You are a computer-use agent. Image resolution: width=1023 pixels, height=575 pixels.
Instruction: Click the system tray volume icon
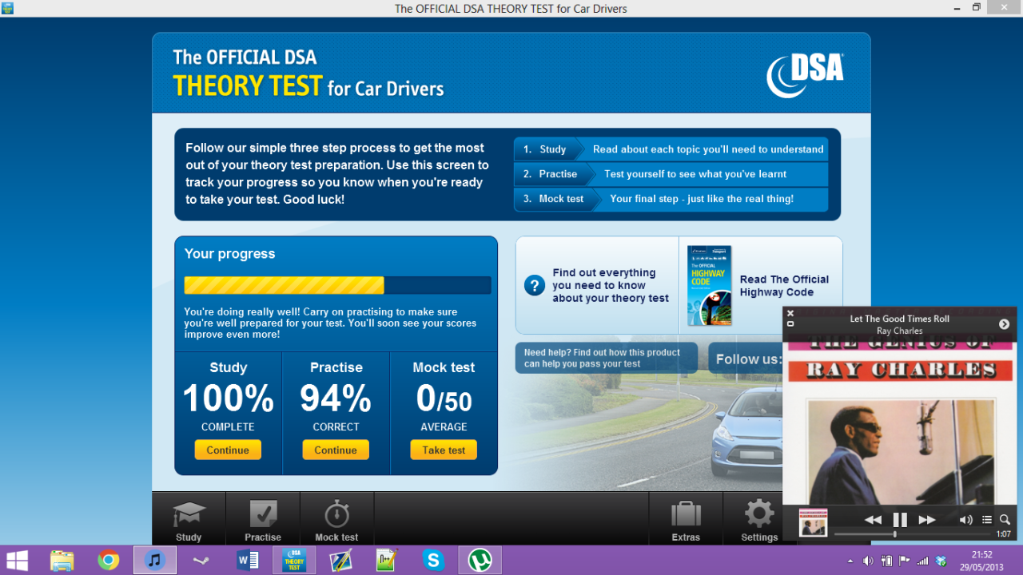869,561
